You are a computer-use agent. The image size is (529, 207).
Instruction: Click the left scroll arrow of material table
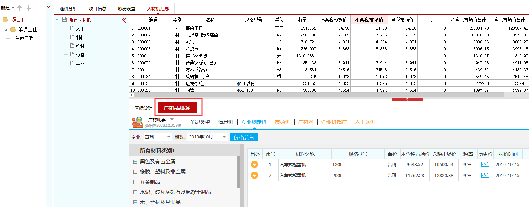tap(131, 95)
